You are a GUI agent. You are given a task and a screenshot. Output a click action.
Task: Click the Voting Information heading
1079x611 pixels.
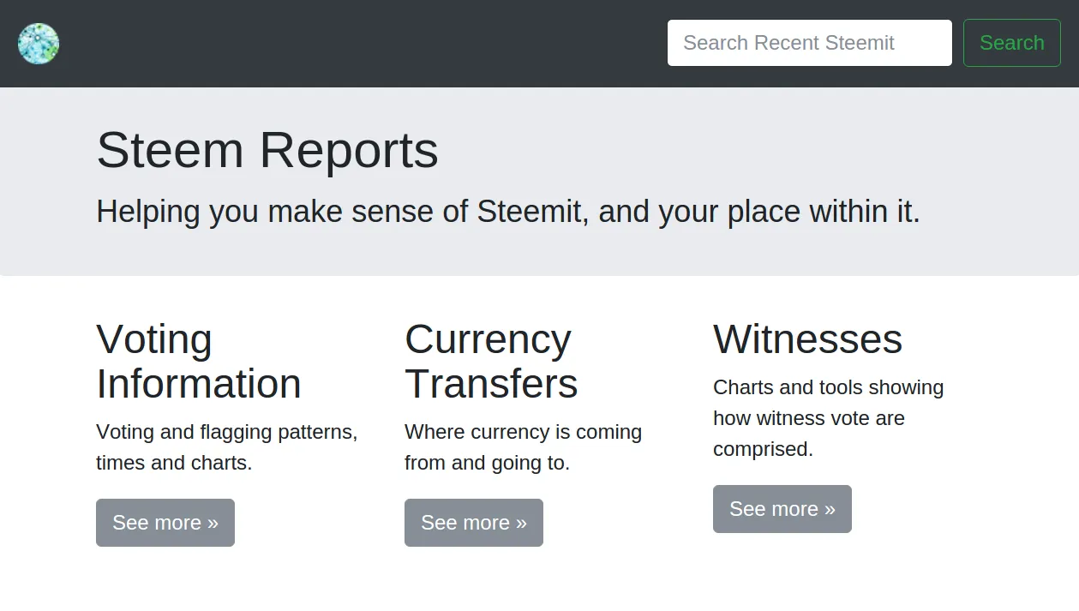[199, 362]
